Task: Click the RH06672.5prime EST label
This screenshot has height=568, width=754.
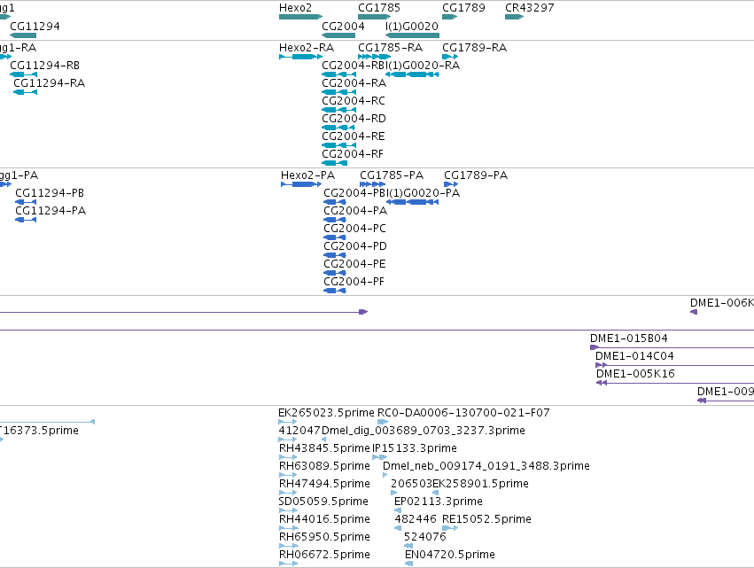Action: 324,556
